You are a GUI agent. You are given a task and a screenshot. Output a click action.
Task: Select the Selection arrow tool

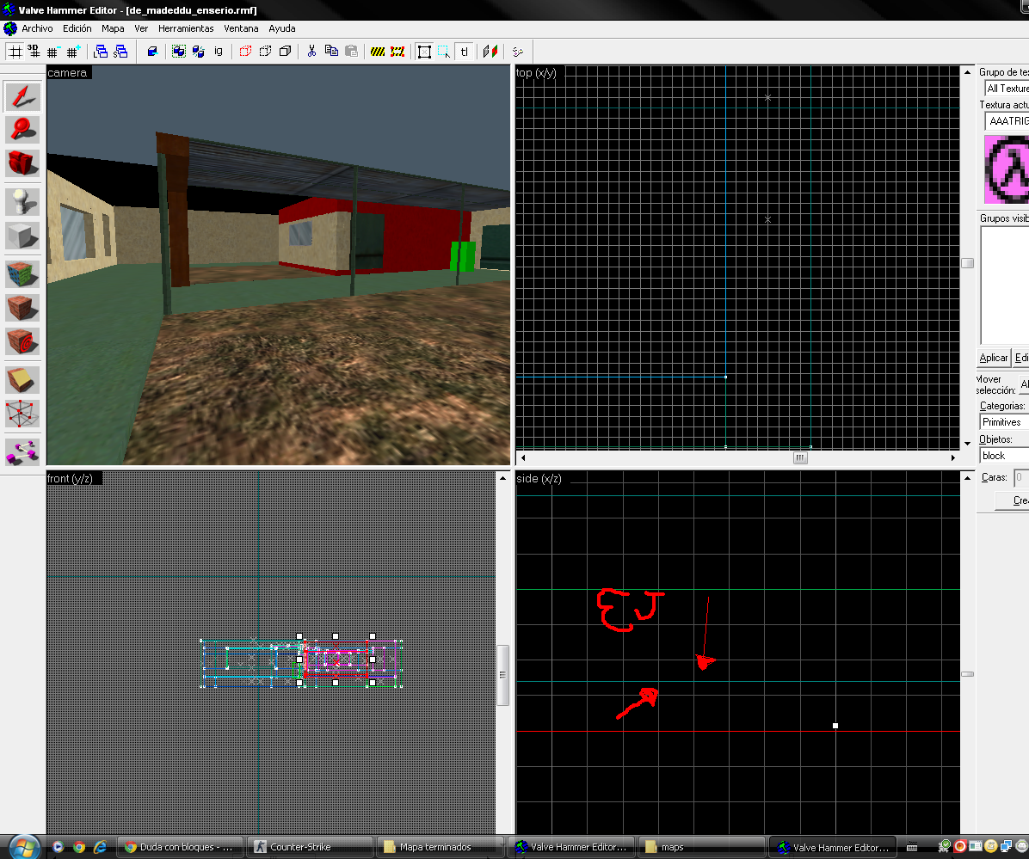tap(22, 96)
